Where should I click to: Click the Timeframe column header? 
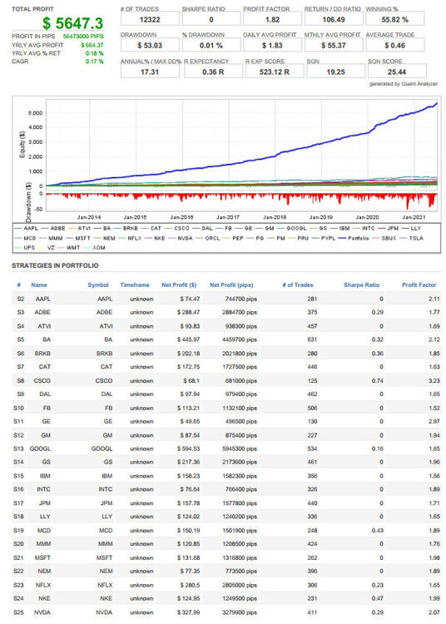click(135, 285)
